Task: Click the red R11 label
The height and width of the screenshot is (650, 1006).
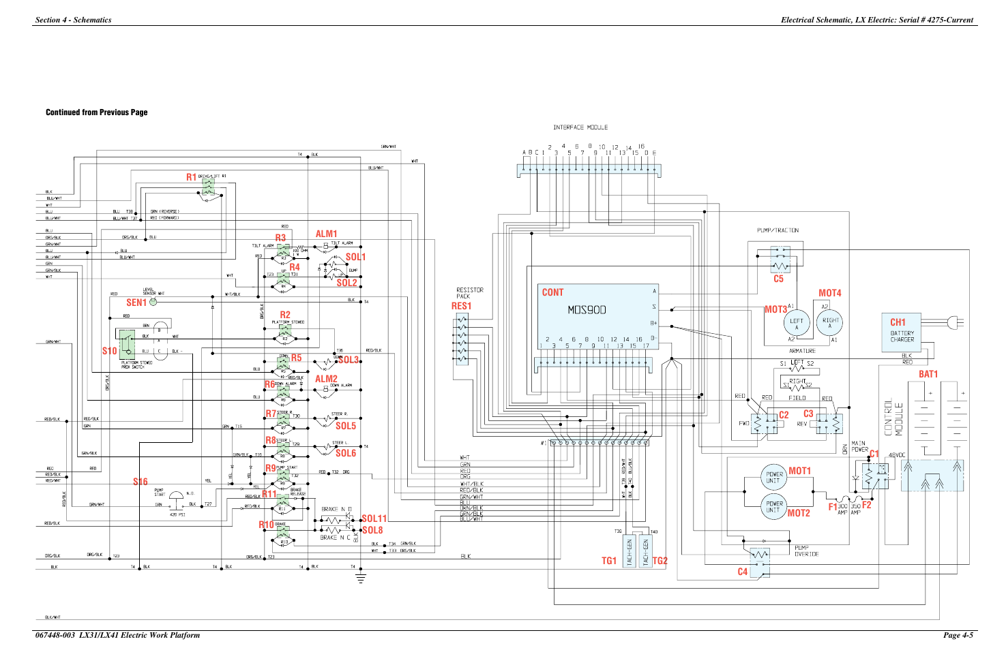Action: 269,494
